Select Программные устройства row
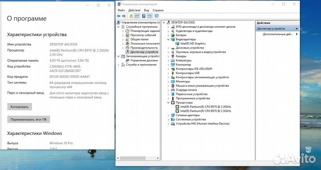The image size is (321, 170). click(193, 98)
